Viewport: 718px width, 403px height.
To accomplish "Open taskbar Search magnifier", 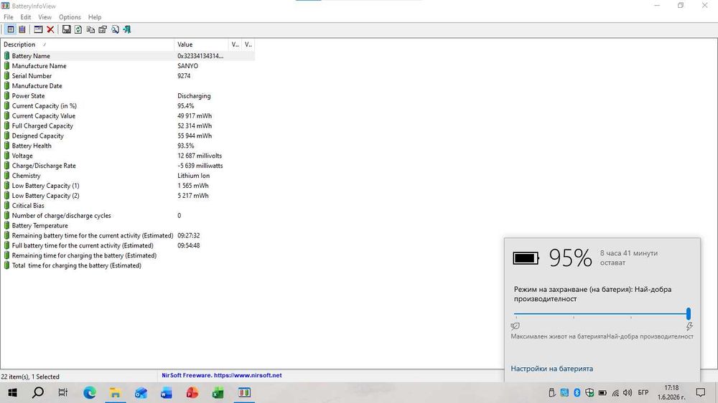I will pyautogui.click(x=39, y=392).
